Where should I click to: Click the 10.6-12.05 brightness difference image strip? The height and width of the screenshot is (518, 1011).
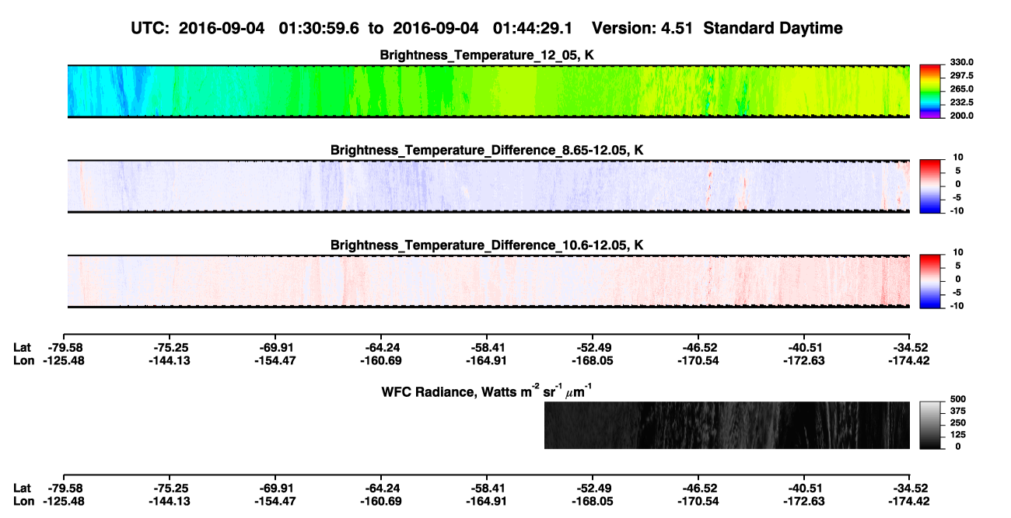pos(489,281)
